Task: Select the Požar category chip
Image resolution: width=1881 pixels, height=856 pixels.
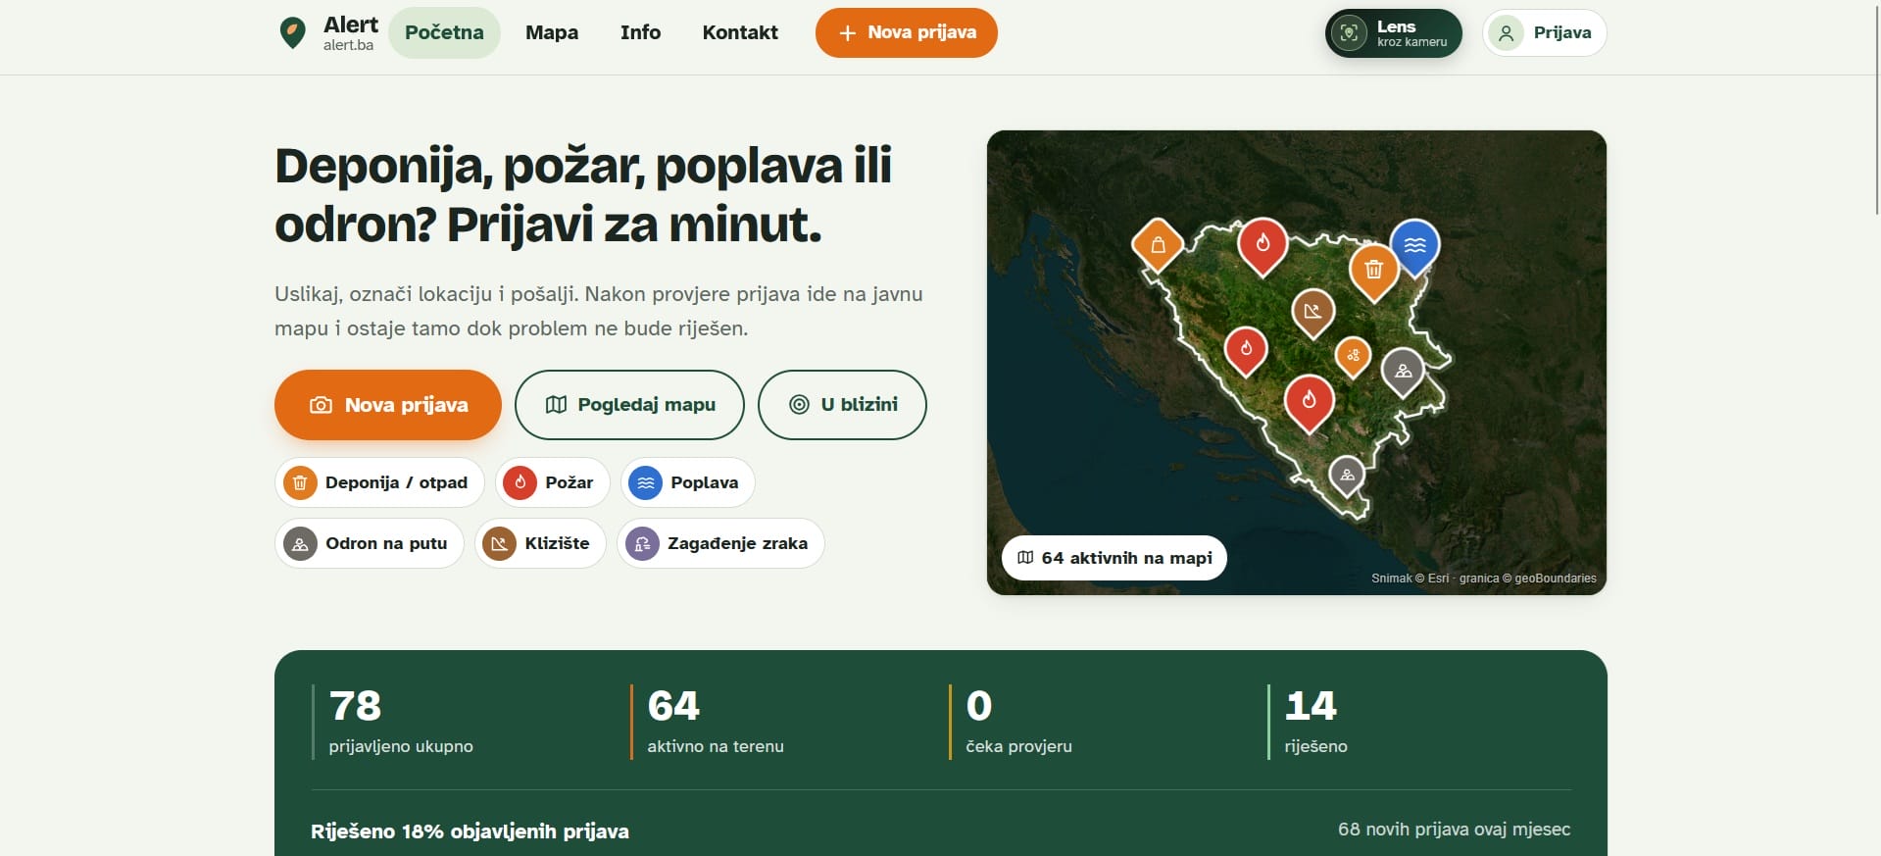Action: click(x=553, y=482)
